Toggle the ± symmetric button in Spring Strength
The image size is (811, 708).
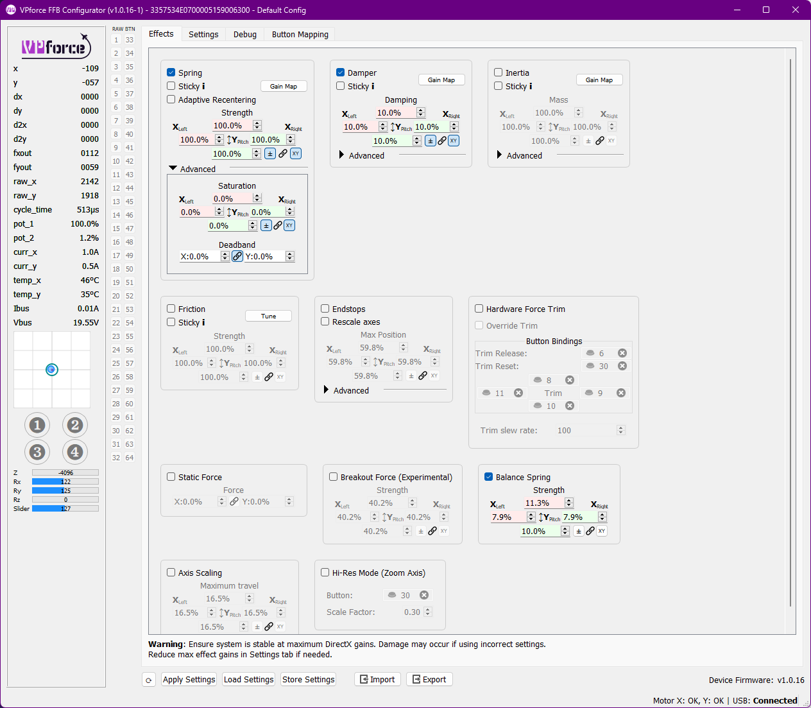(x=270, y=153)
